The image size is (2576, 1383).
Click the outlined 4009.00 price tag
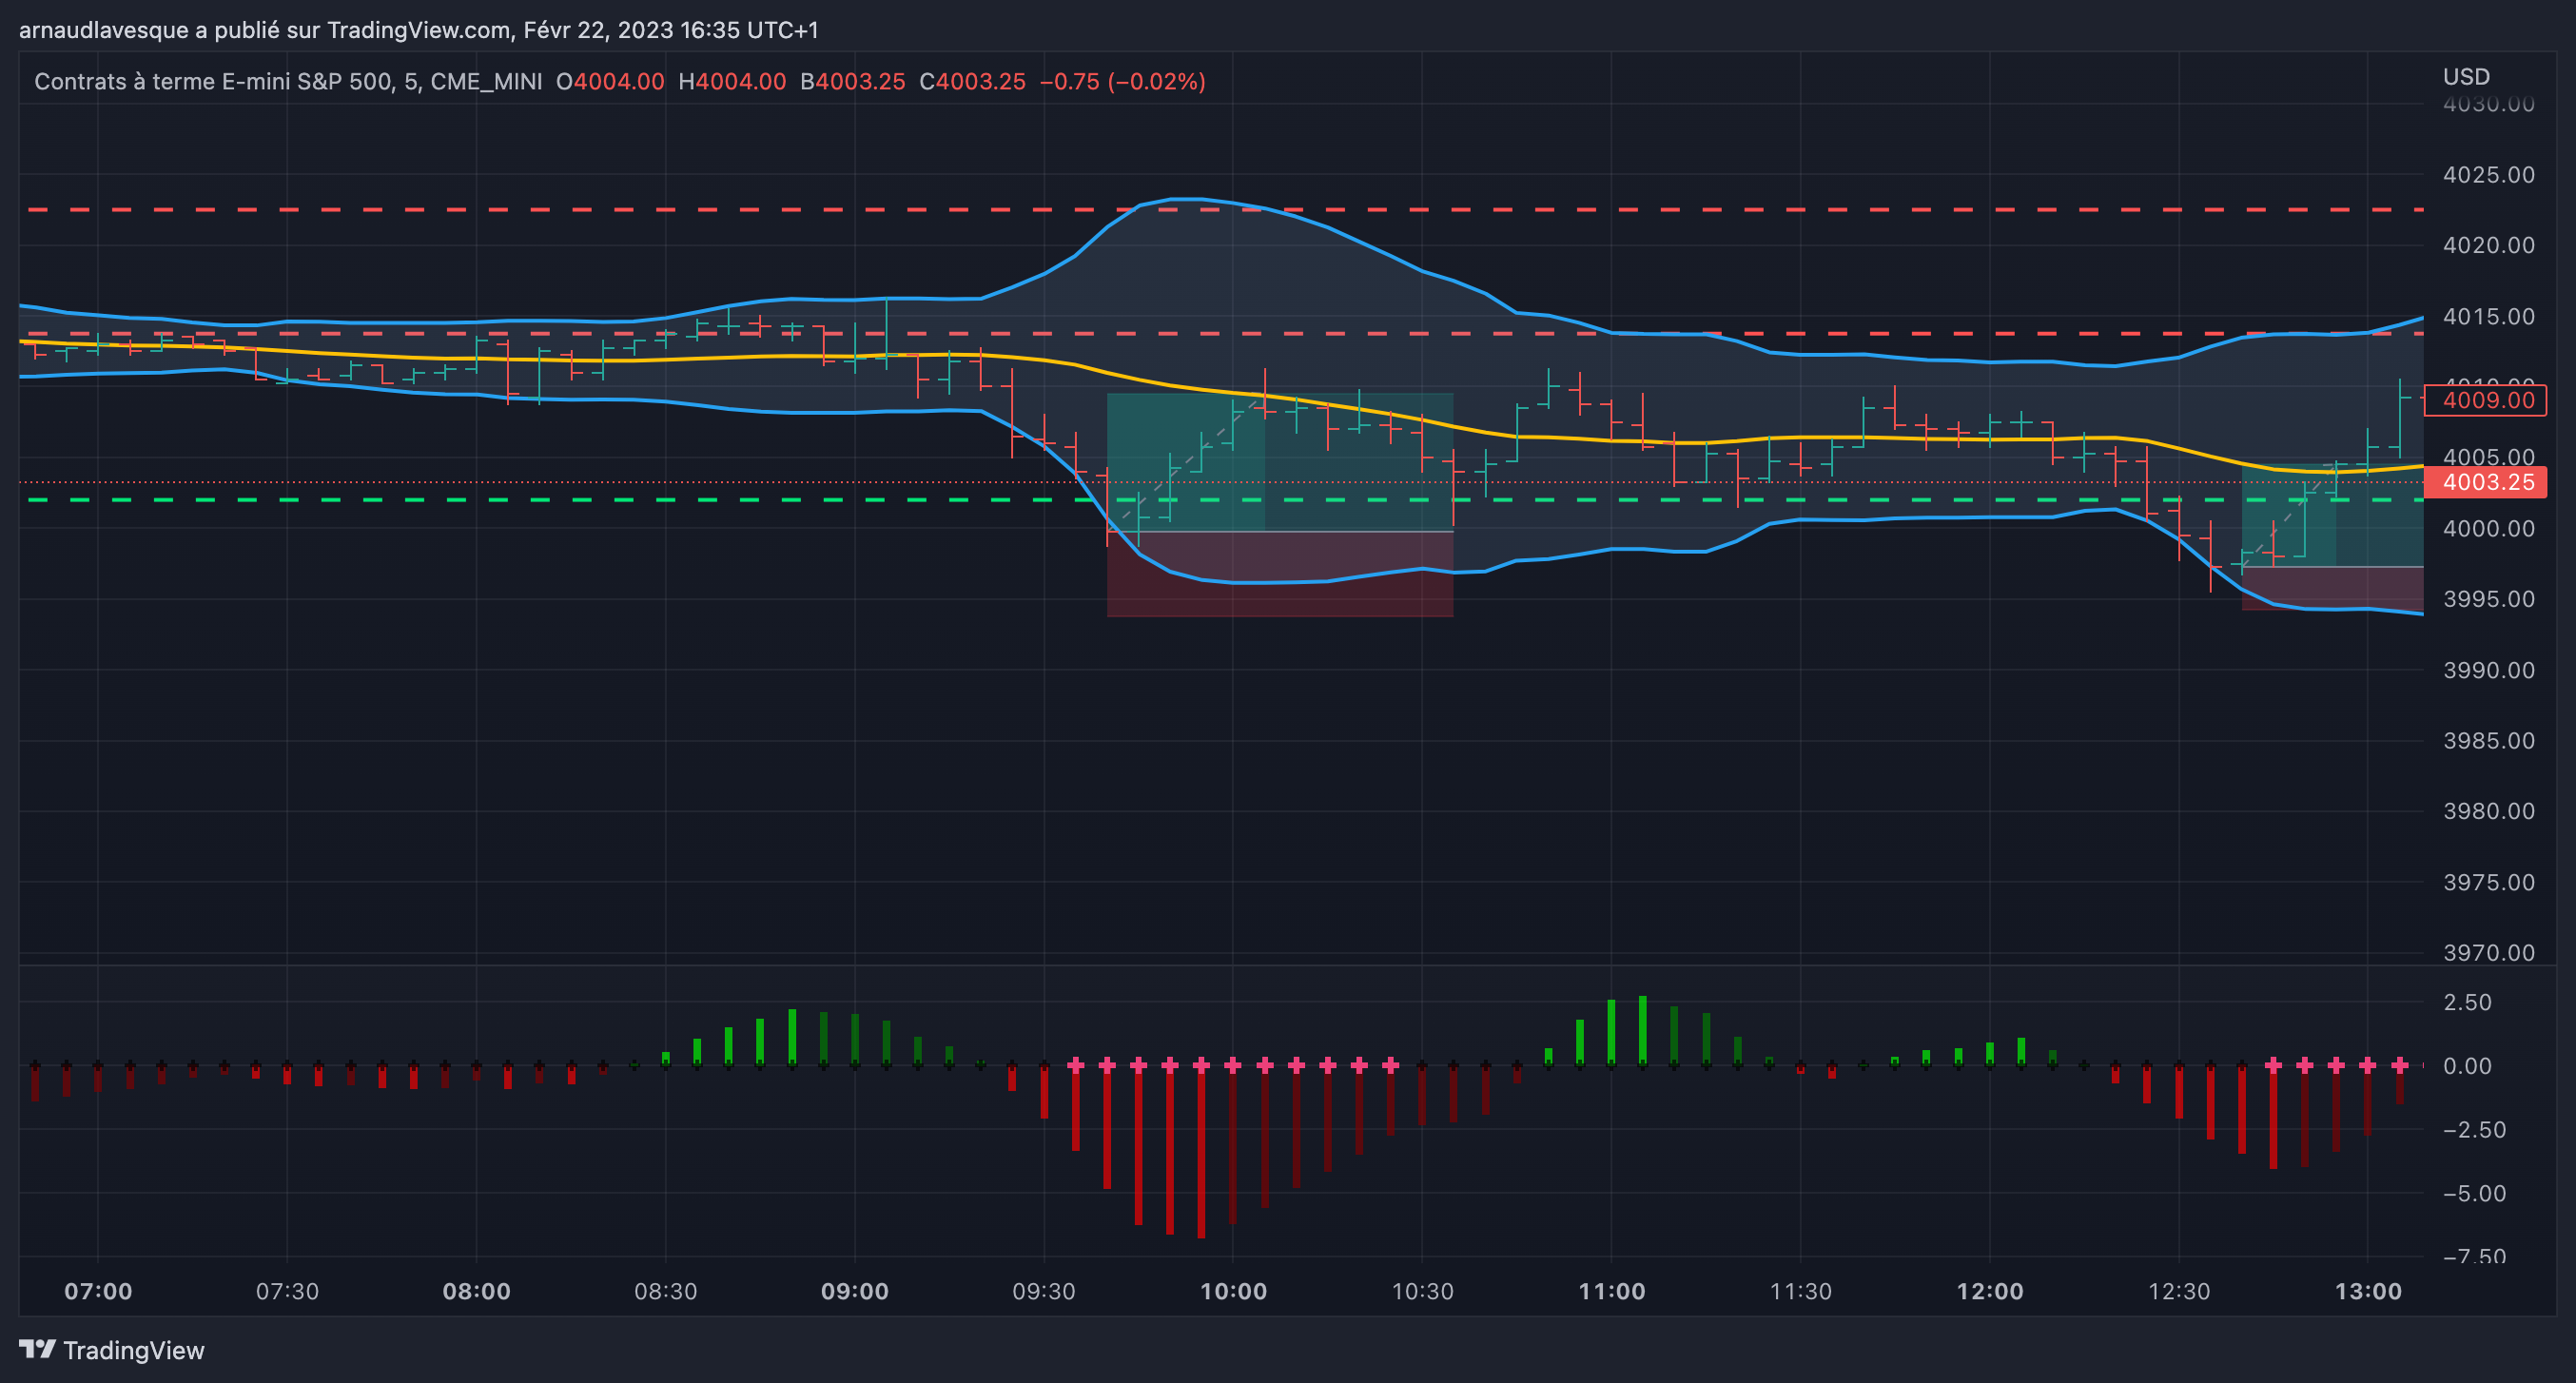[x=2487, y=400]
